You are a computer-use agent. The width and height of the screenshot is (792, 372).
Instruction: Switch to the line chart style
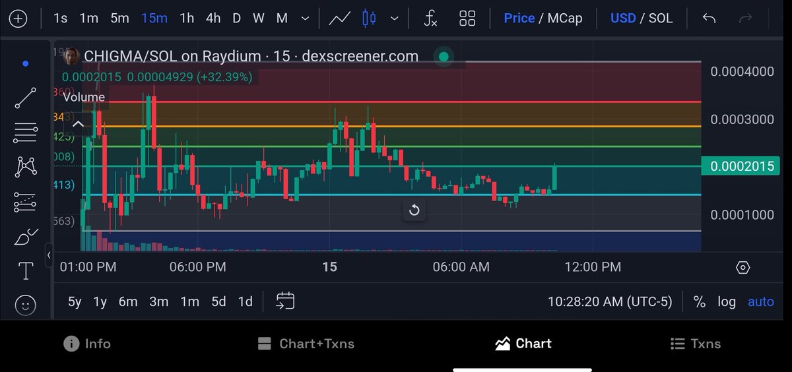click(x=340, y=18)
